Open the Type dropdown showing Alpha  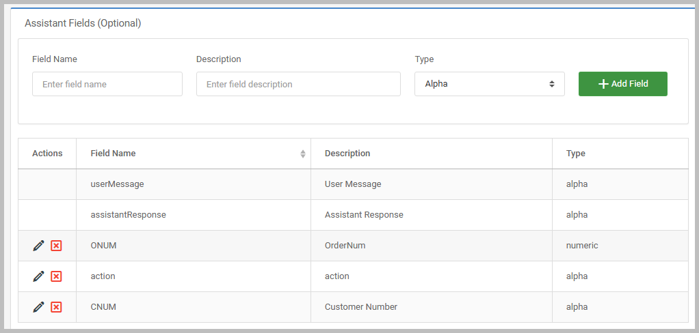(x=489, y=84)
